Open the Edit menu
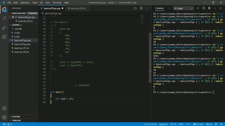This screenshot has width=225, height=126. [x=15, y=2]
